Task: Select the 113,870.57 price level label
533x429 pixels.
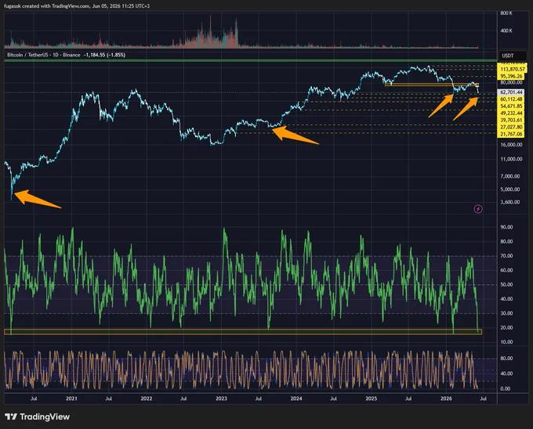Action: [513, 69]
